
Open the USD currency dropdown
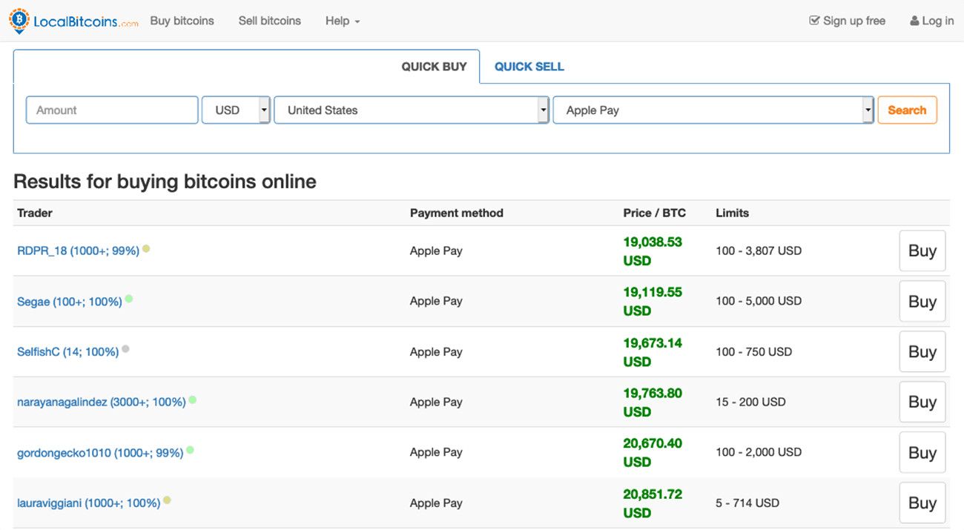point(236,110)
